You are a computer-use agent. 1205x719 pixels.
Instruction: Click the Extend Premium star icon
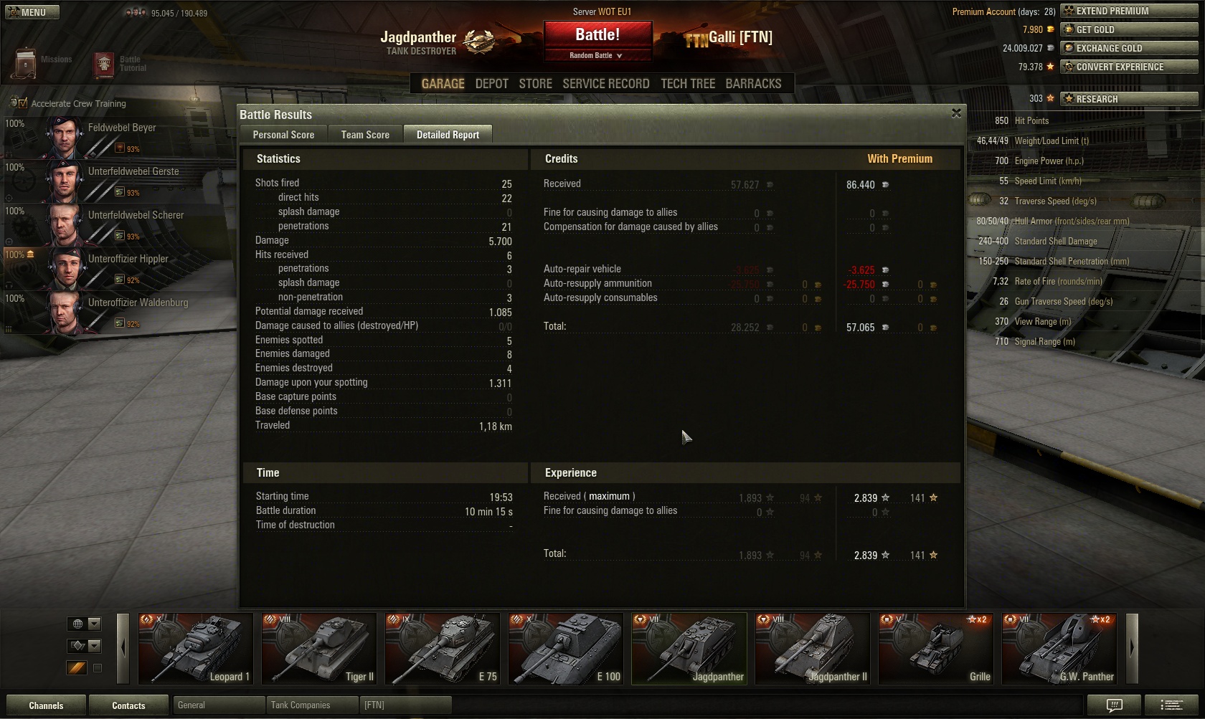click(x=1069, y=11)
